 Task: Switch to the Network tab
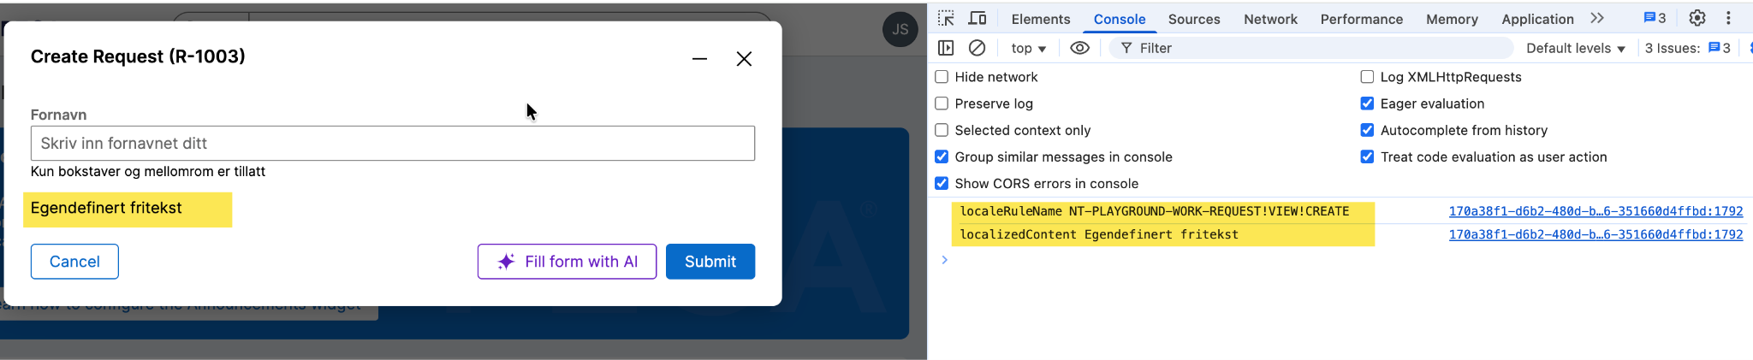point(1270,19)
